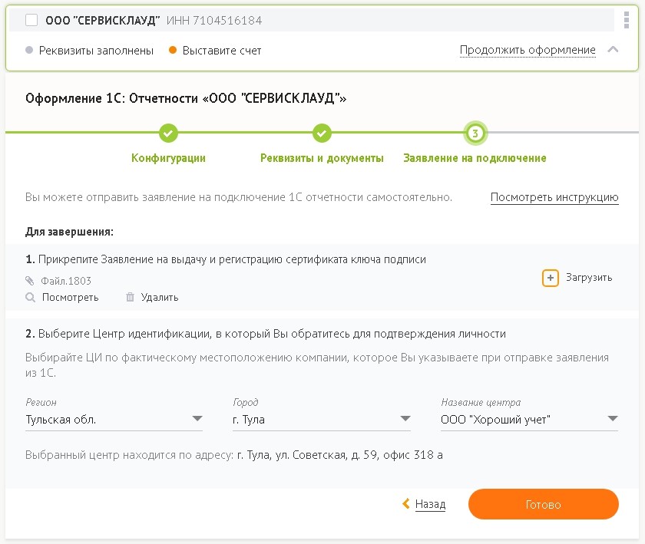Click the 'Выставите счет' status label
This screenshot has height=544, width=645.
click(222, 51)
